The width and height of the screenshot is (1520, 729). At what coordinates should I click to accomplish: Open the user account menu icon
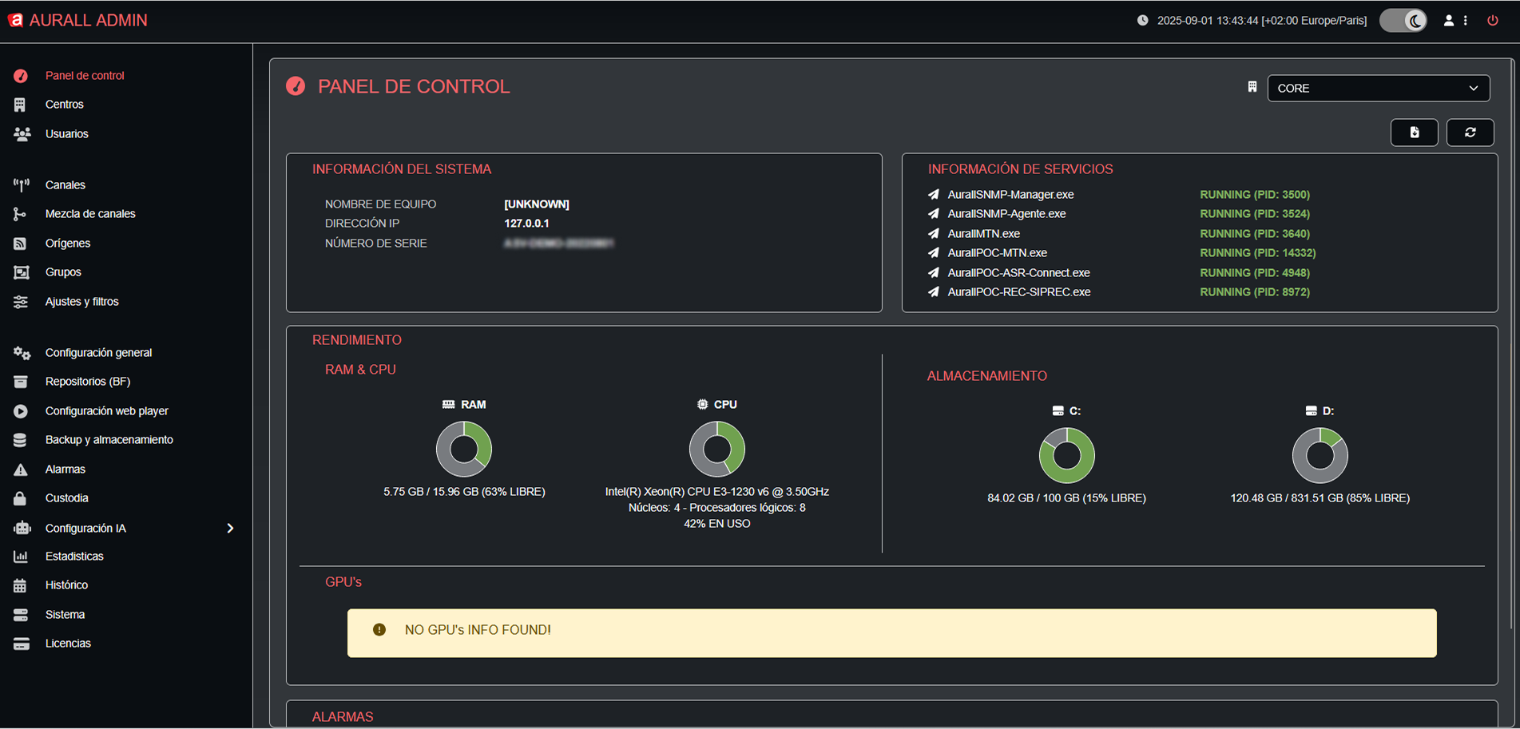tap(1448, 21)
